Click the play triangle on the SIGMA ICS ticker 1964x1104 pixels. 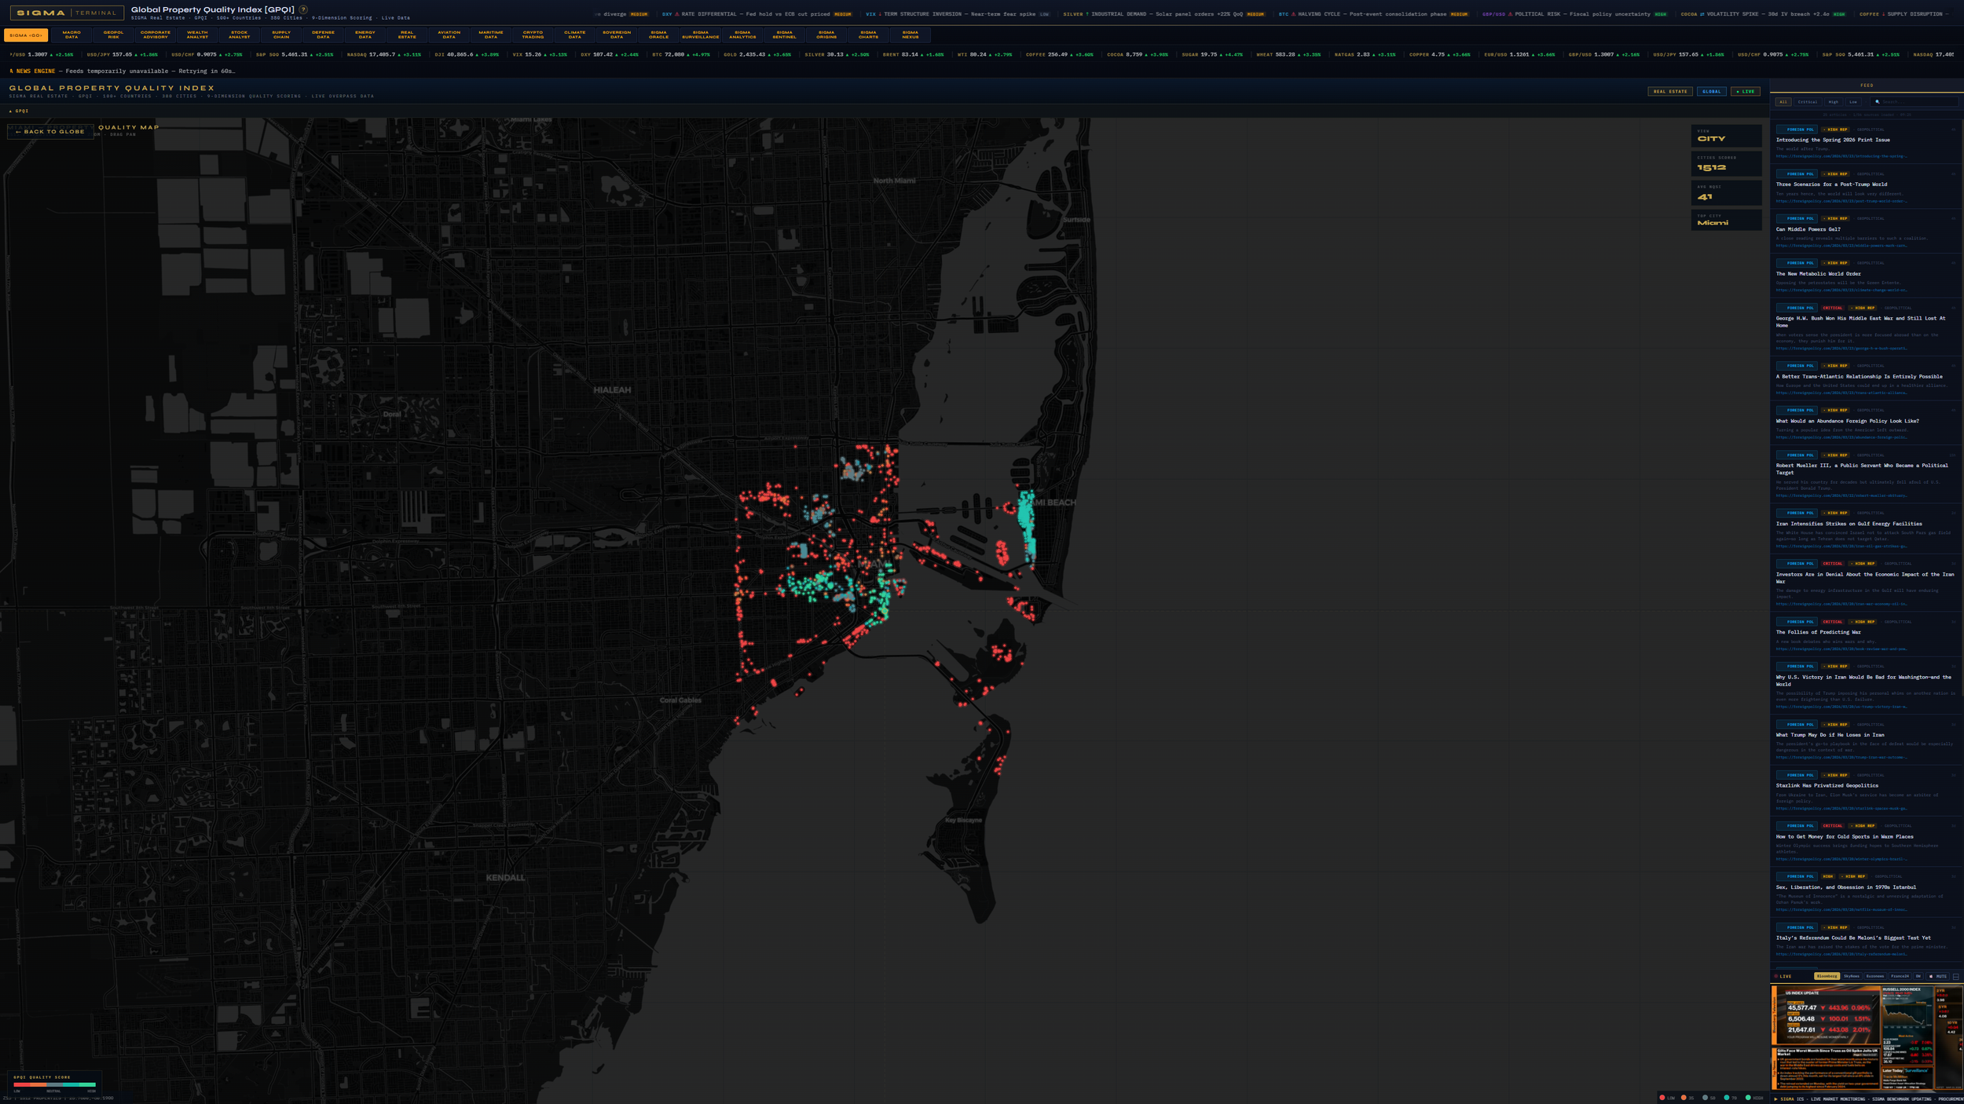(1776, 1099)
